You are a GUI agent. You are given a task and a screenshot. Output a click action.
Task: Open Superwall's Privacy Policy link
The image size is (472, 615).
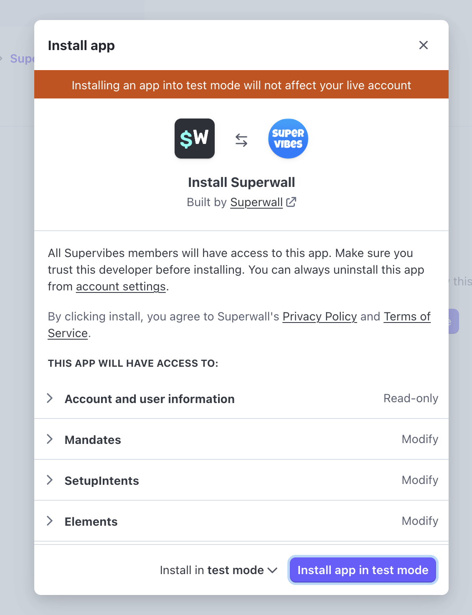point(320,317)
